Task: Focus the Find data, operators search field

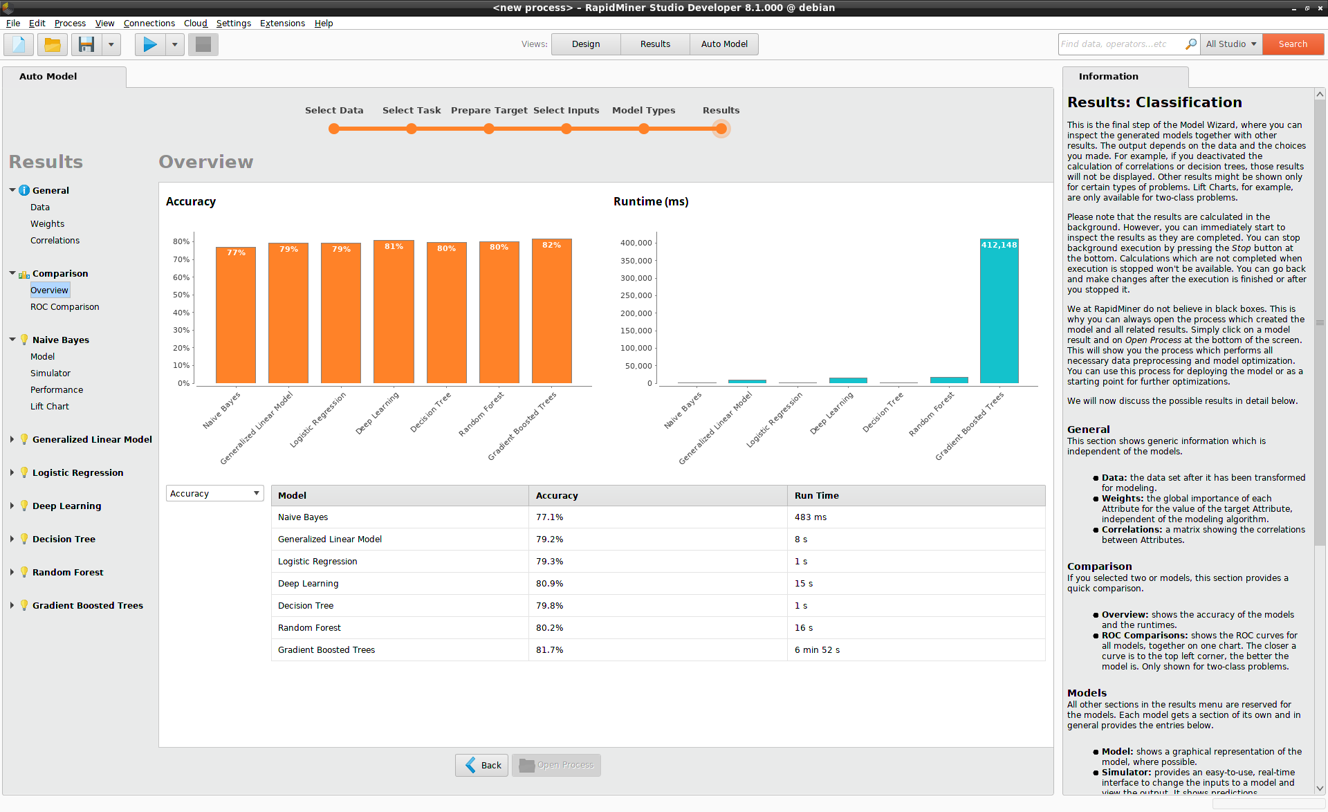Action: coord(1120,44)
